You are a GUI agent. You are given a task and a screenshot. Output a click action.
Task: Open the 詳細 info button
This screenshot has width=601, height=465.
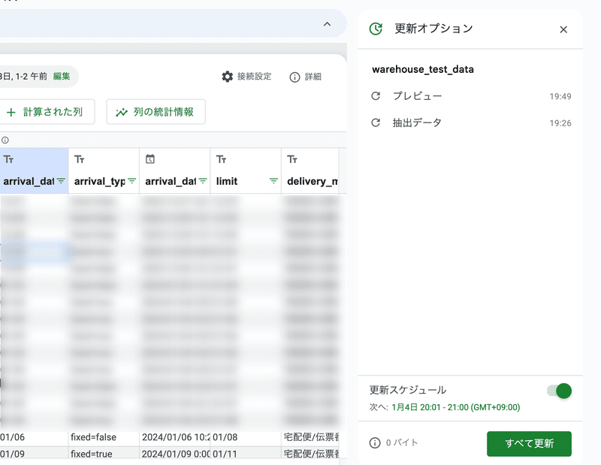pos(306,77)
